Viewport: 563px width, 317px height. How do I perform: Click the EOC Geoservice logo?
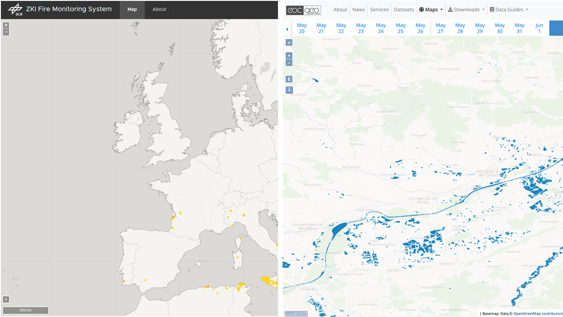click(303, 10)
